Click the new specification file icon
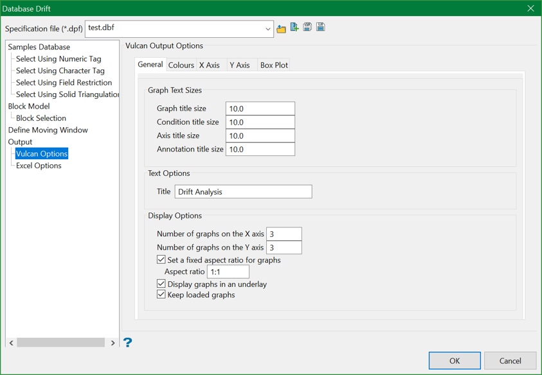This screenshot has height=375, width=542. 294,28
